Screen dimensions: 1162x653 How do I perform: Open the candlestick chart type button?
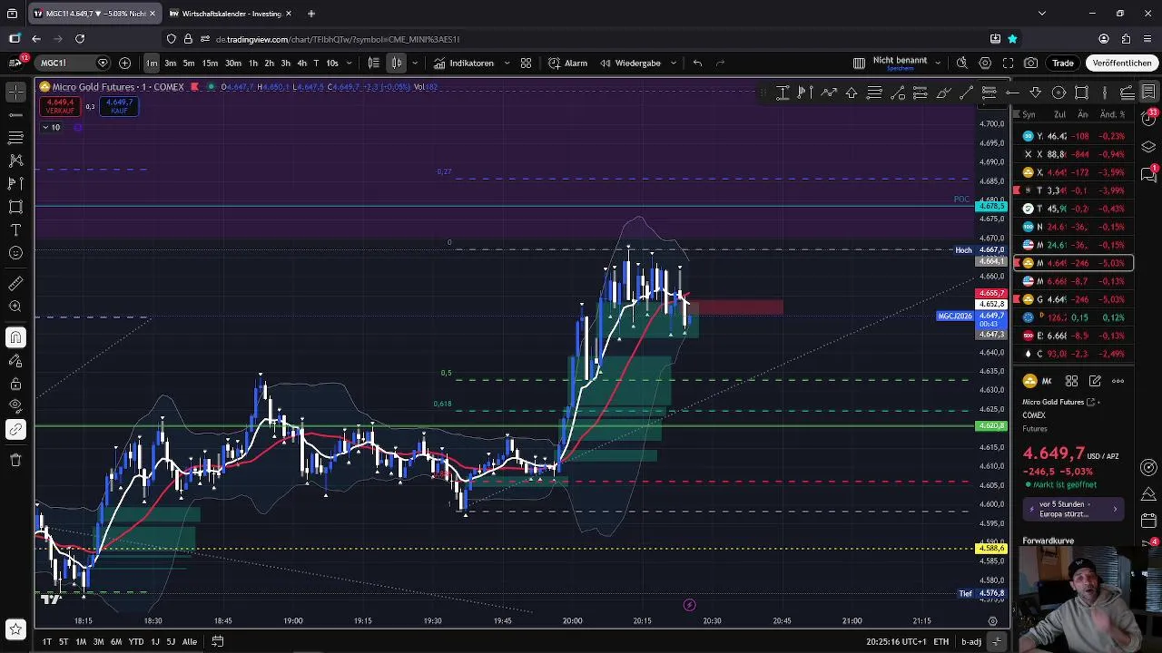[397, 63]
